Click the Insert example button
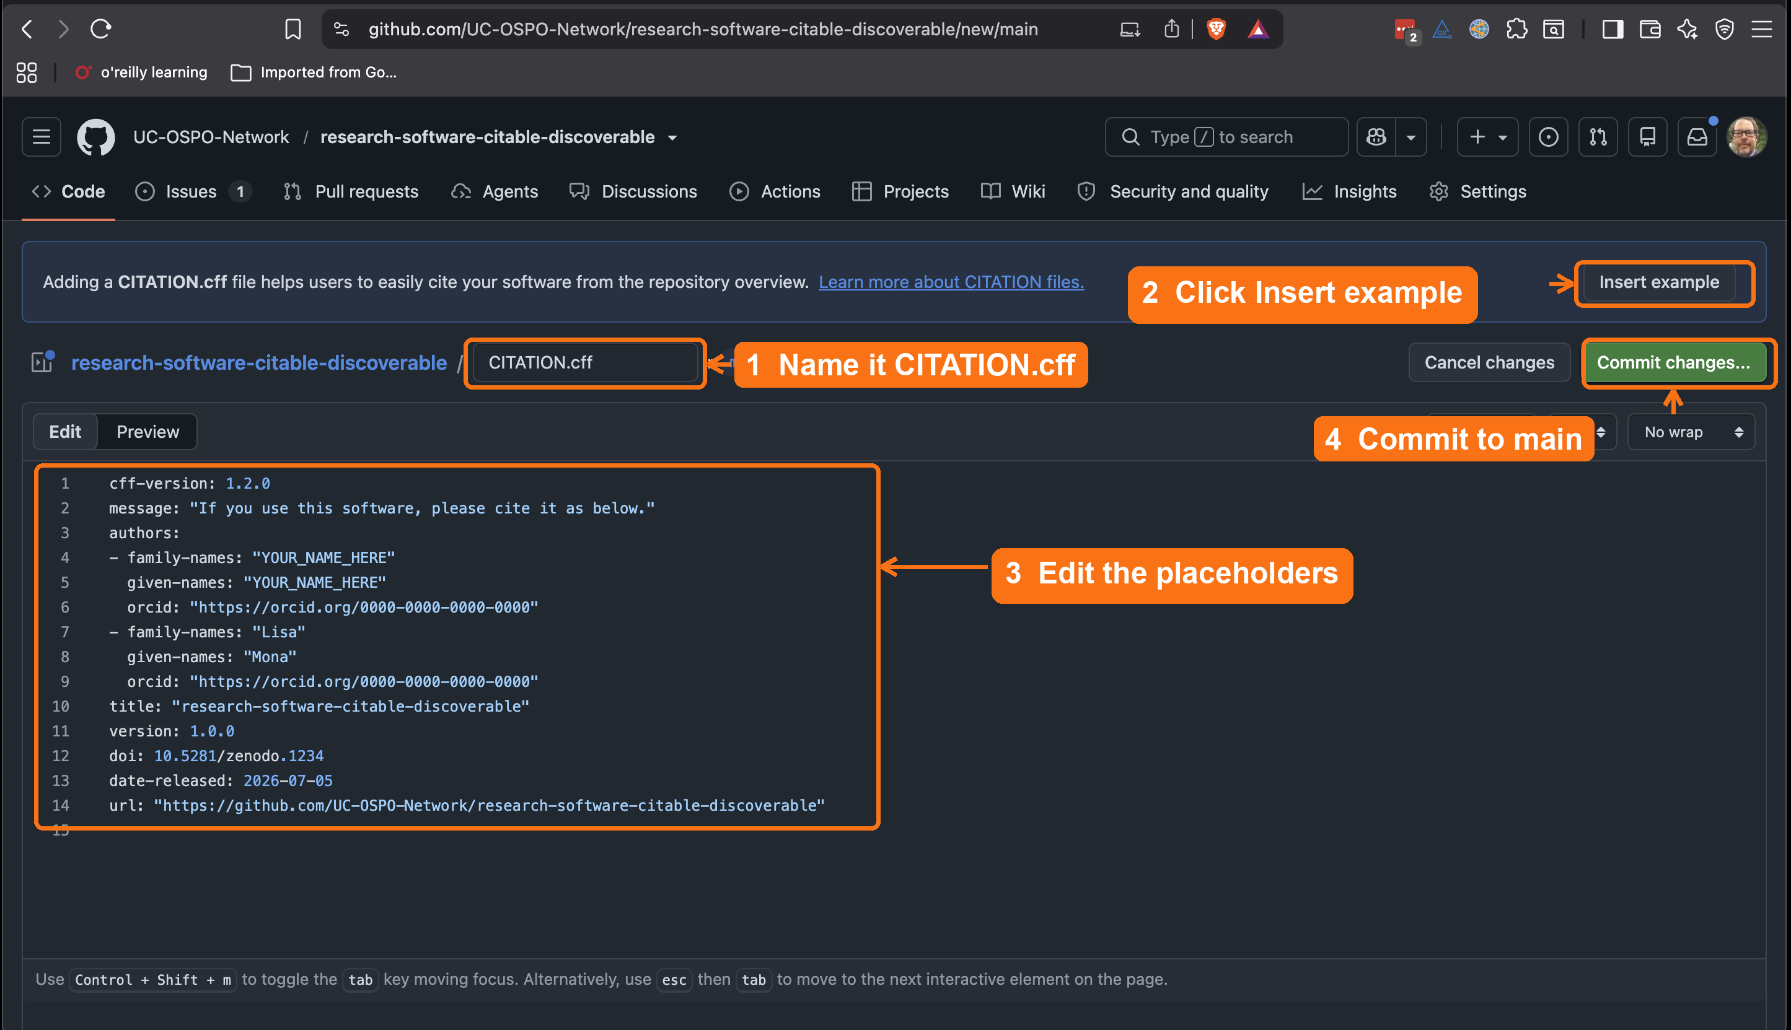 [1658, 282]
